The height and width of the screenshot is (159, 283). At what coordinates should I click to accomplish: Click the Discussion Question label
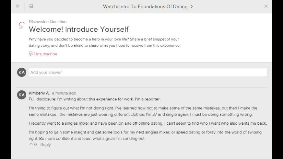click(48, 22)
